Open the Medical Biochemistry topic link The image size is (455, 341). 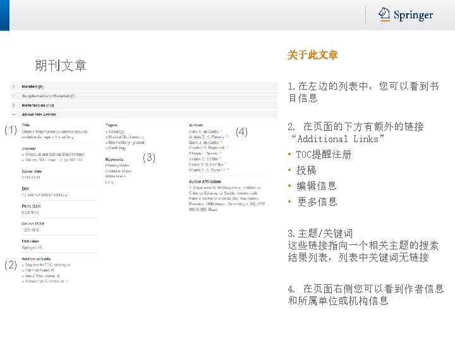[126, 137]
